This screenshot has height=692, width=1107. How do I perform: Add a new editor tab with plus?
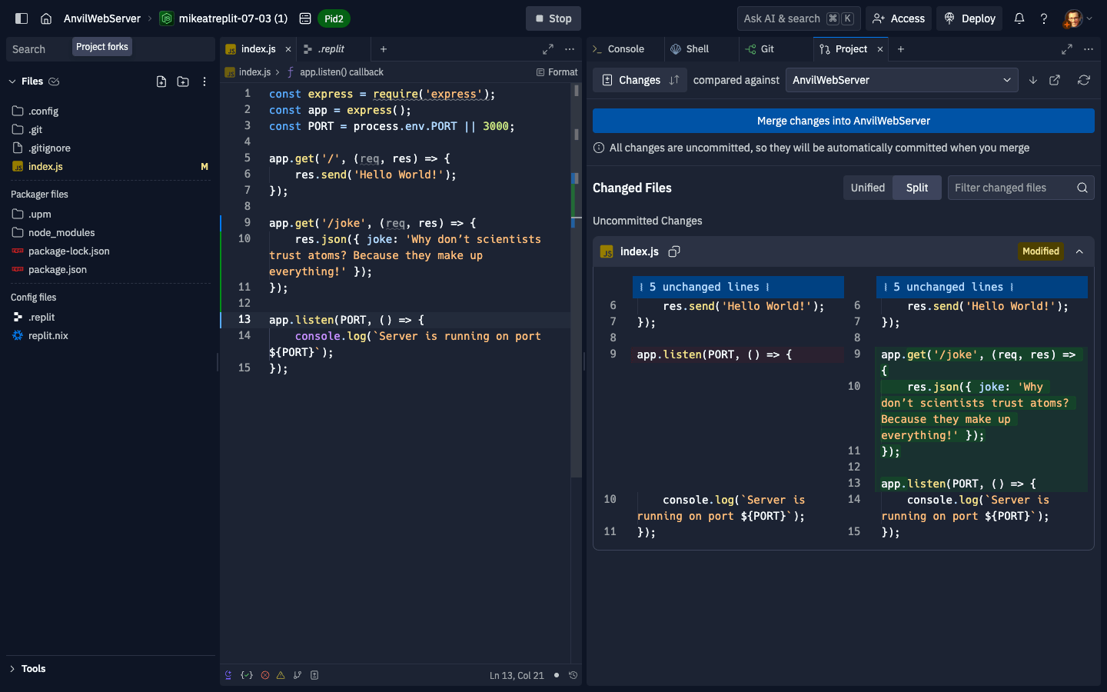coord(384,49)
